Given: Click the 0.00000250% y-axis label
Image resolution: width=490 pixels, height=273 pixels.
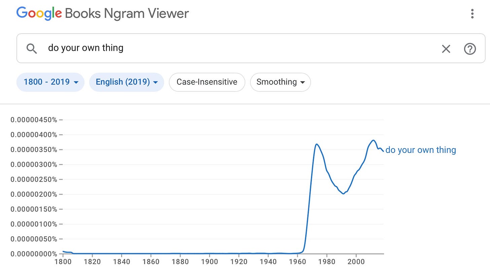Looking at the screenshot, I should click(x=34, y=179).
